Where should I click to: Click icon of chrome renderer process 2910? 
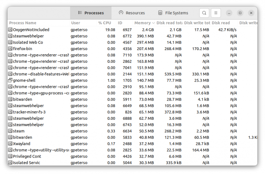10,87
